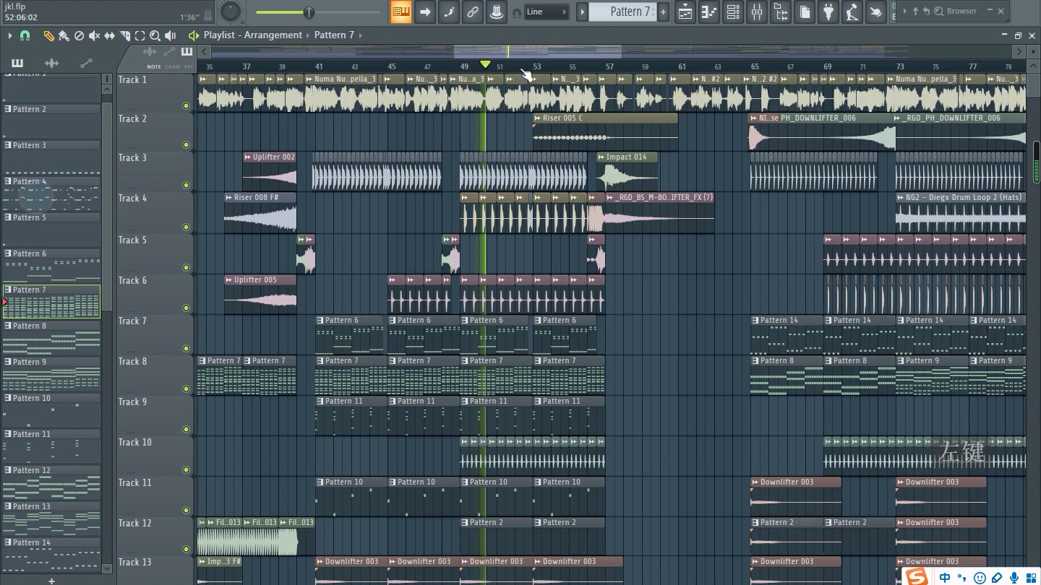The image size is (1041, 585).
Task: Click the main volume slider handle
Action: point(309,12)
